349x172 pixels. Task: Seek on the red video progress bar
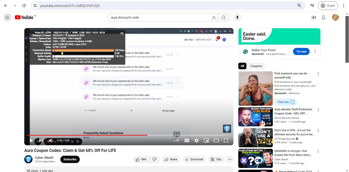129,135
